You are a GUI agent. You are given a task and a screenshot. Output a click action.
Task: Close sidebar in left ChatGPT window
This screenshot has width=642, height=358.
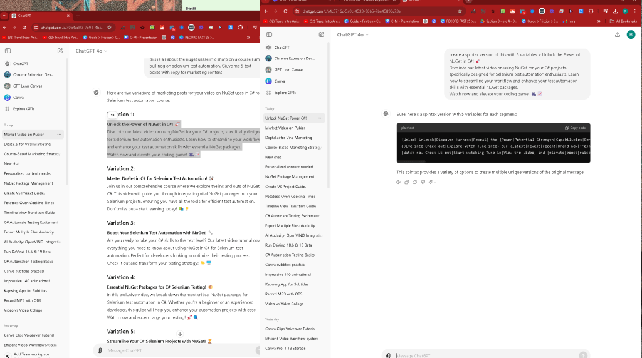[x=8, y=51]
